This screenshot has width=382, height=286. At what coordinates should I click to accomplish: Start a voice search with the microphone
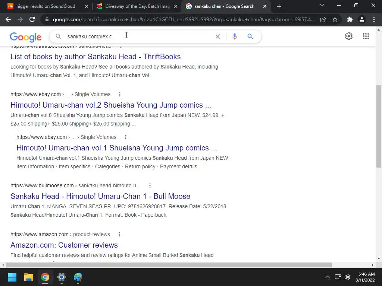pos(234,36)
